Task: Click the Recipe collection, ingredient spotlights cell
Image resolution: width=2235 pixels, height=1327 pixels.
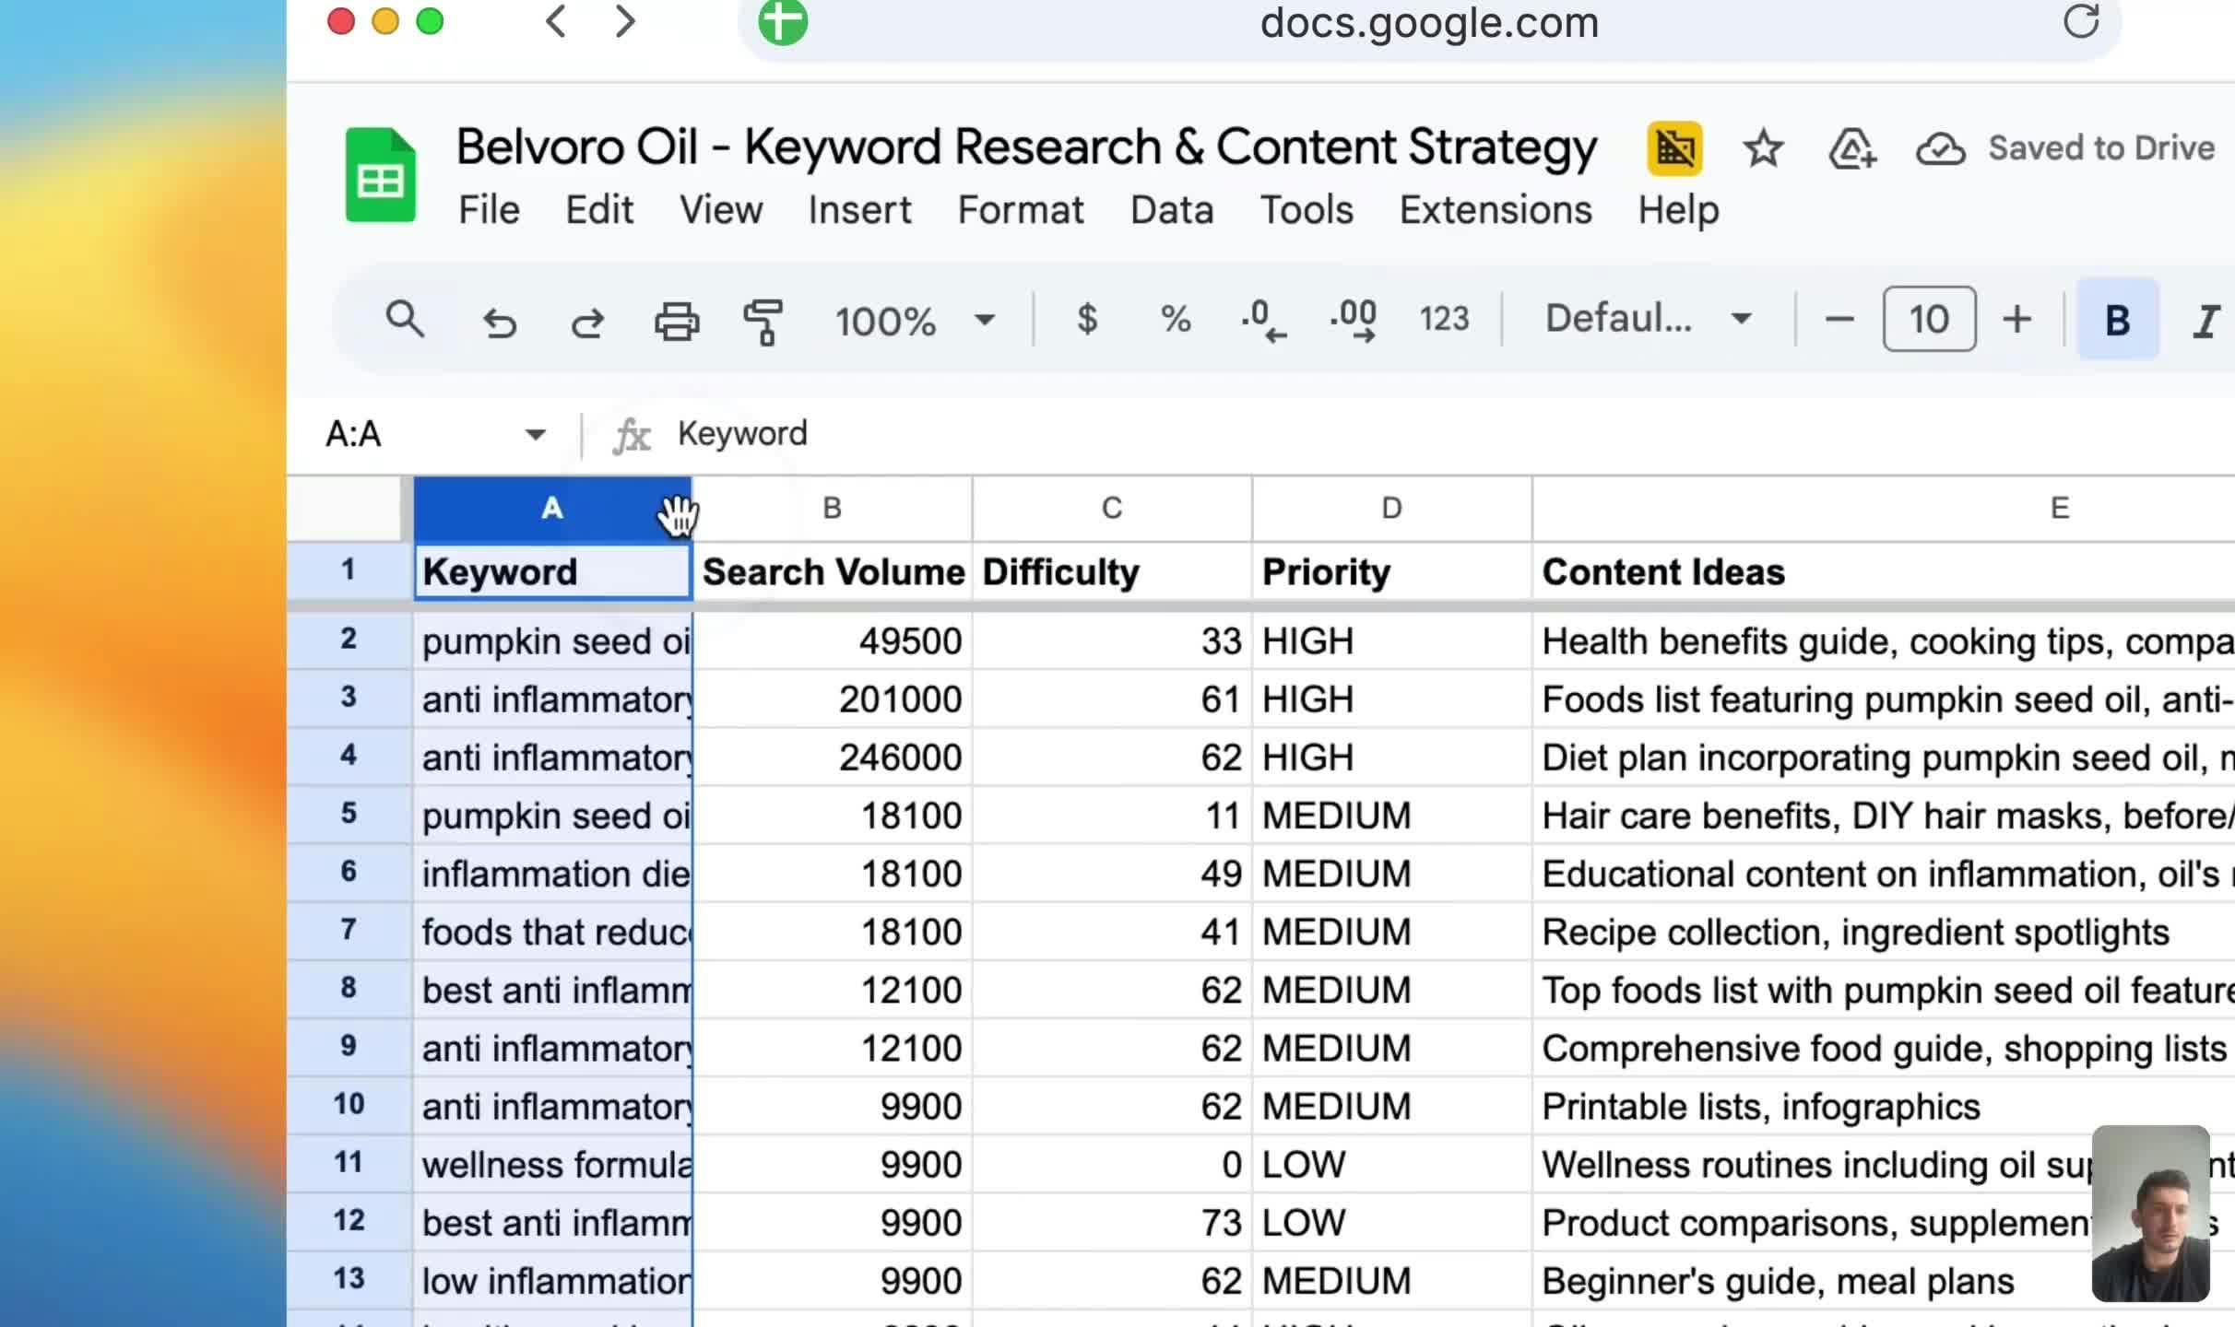Action: 1884,932
